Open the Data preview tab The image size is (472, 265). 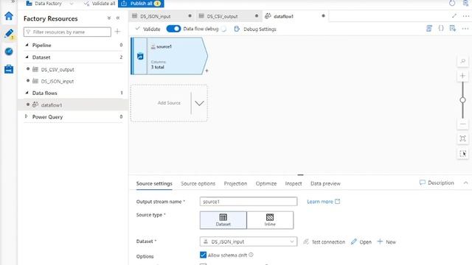coord(325,183)
